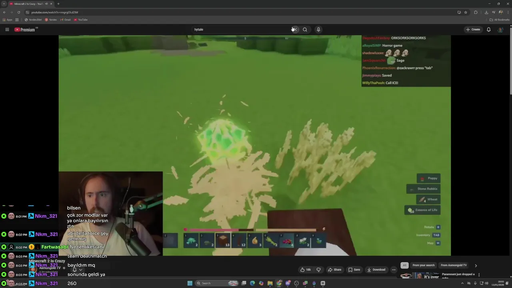The image size is (512, 288).
Task: Go to YouTube Premium home logo
Action: click(x=25, y=30)
